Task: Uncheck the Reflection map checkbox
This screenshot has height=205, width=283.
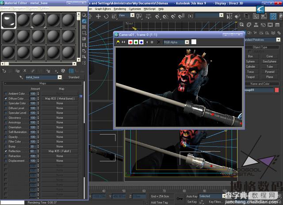Action: click(6, 151)
